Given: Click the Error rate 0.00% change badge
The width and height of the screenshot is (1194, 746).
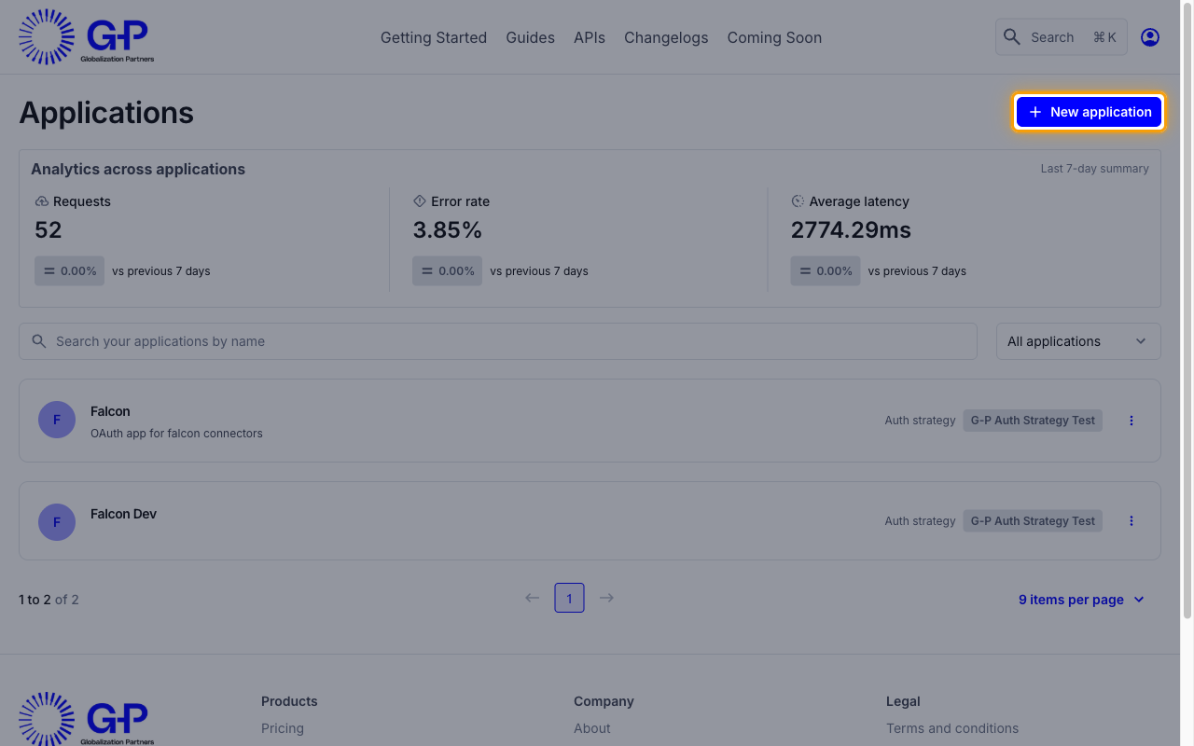Looking at the screenshot, I should (x=448, y=271).
